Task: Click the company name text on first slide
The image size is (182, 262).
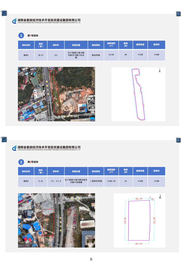Action: (x=49, y=20)
